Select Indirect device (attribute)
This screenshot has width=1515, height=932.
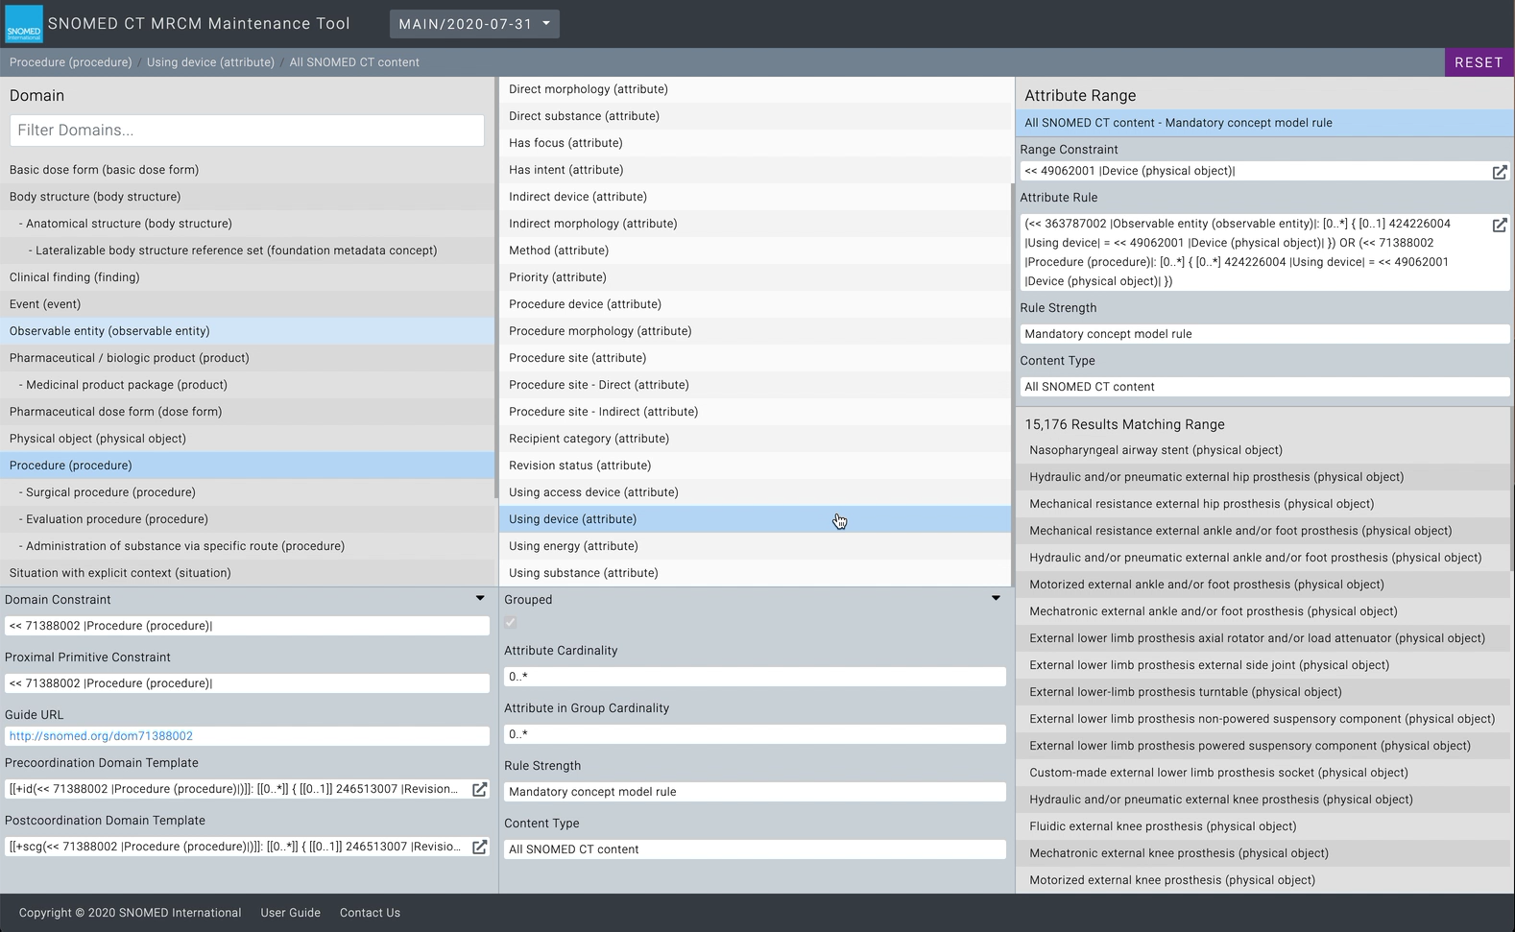[x=755, y=197]
